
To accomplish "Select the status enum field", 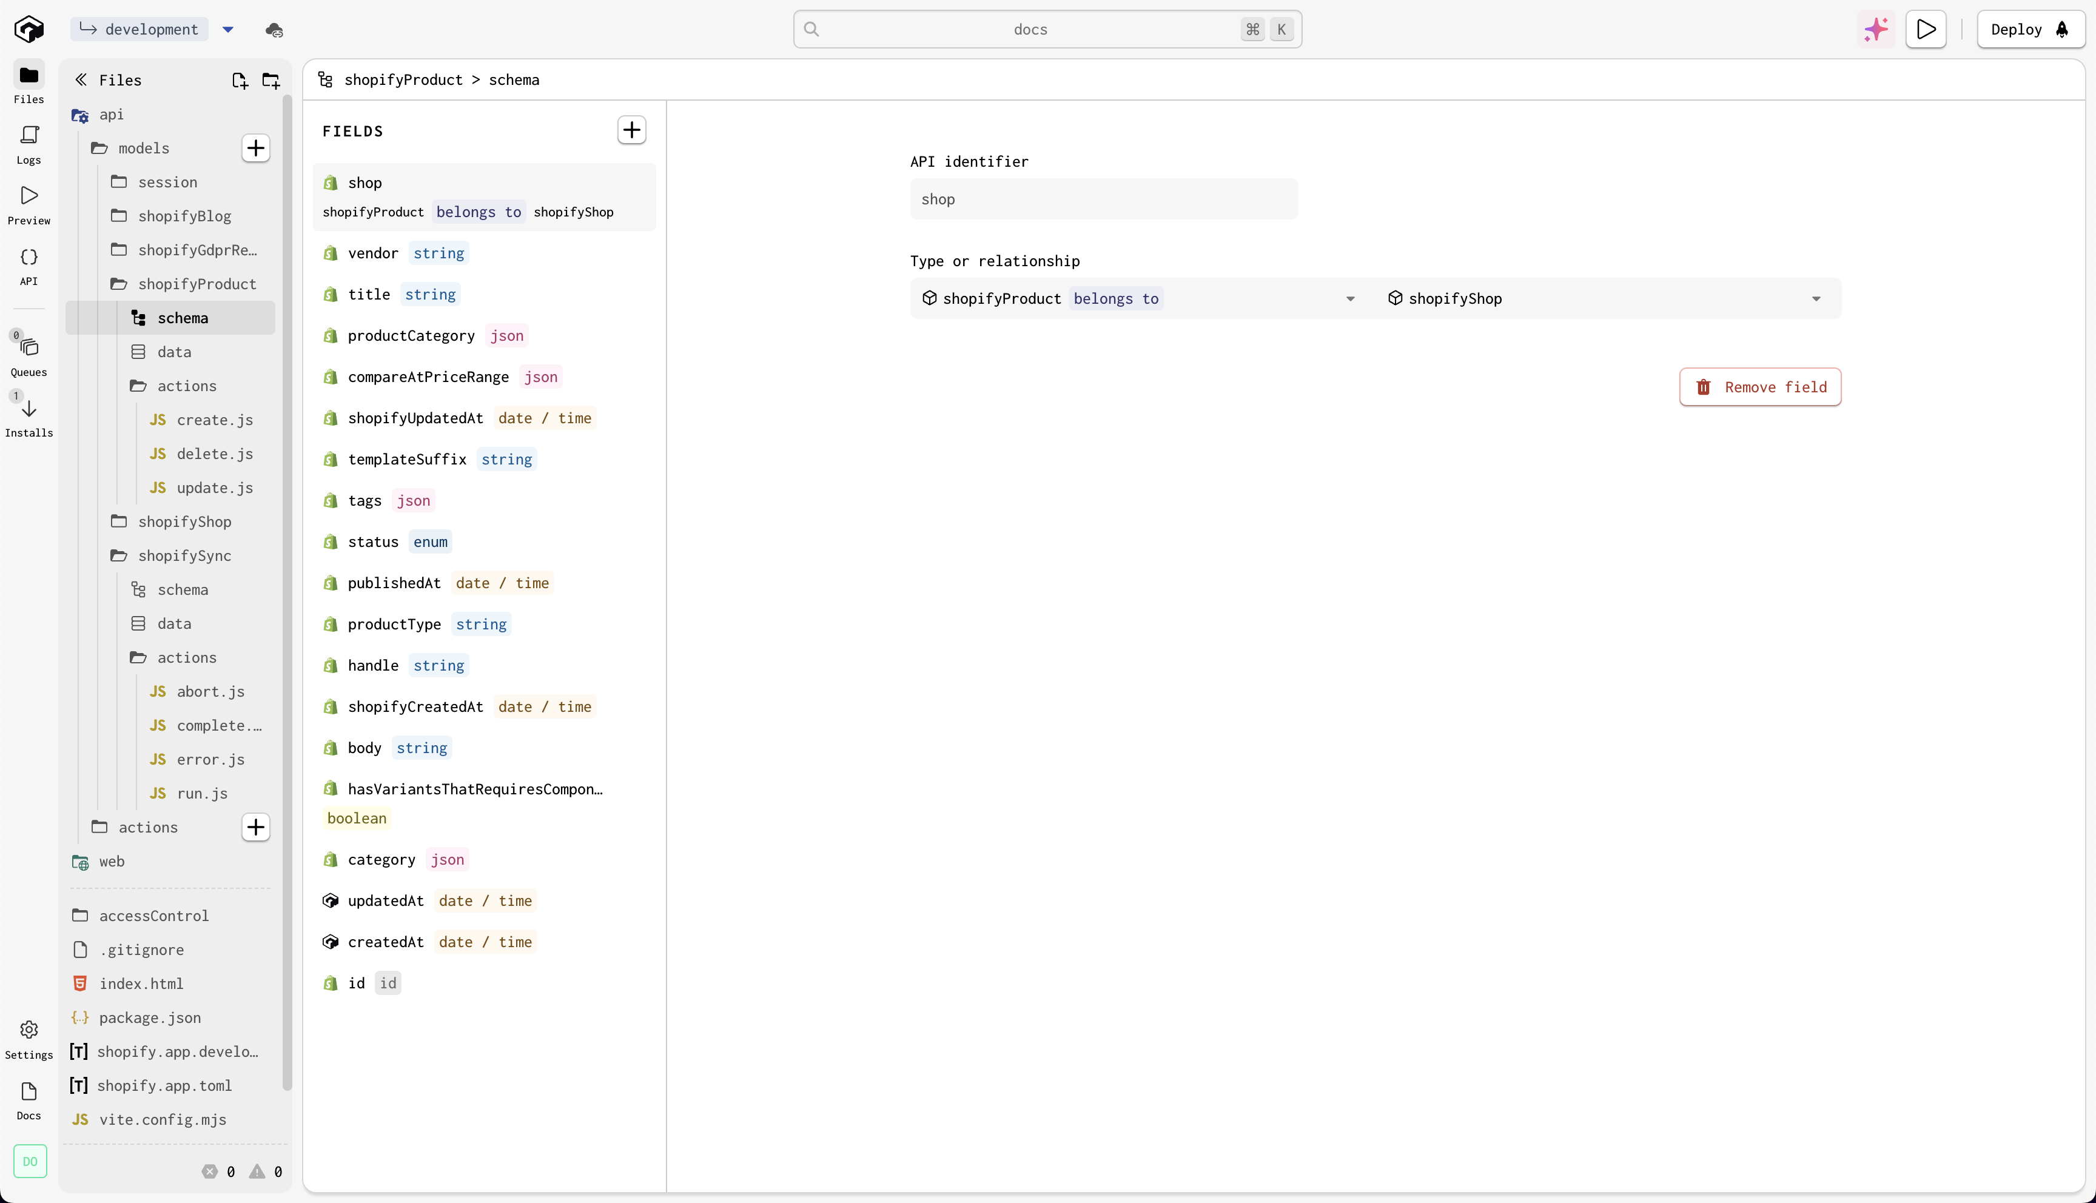I will coord(484,542).
